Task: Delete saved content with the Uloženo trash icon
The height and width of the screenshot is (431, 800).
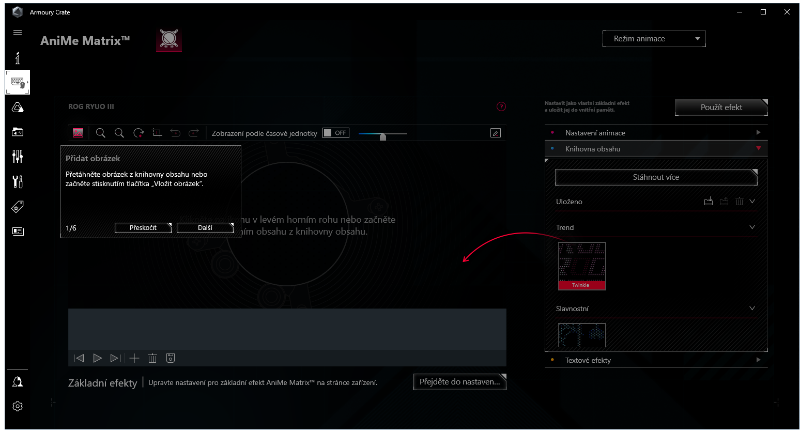Action: pos(740,201)
